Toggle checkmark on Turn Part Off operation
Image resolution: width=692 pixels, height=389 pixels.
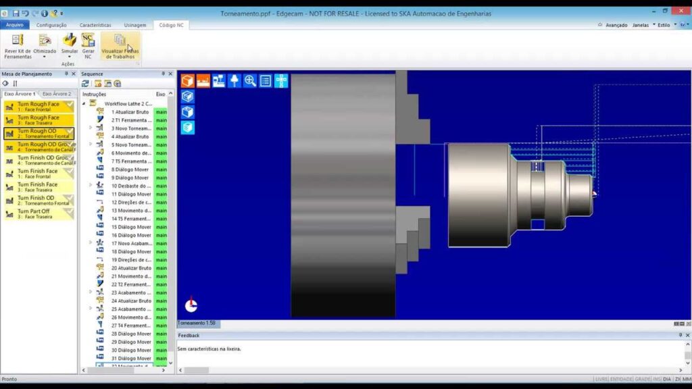pos(69,211)
